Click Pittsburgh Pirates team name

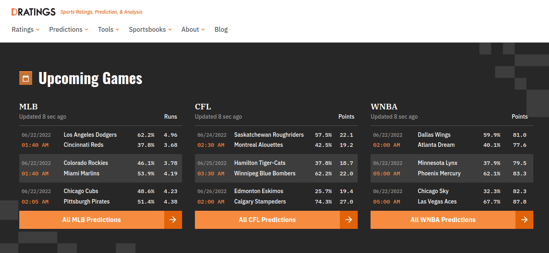(87, 202)
